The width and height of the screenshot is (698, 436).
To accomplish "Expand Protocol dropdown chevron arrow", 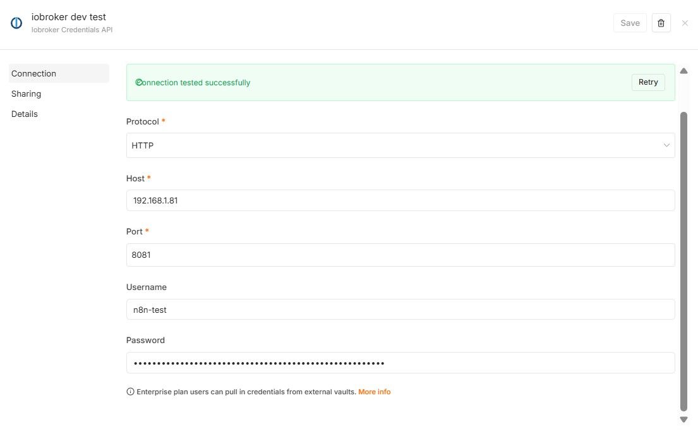I will 666,145.
